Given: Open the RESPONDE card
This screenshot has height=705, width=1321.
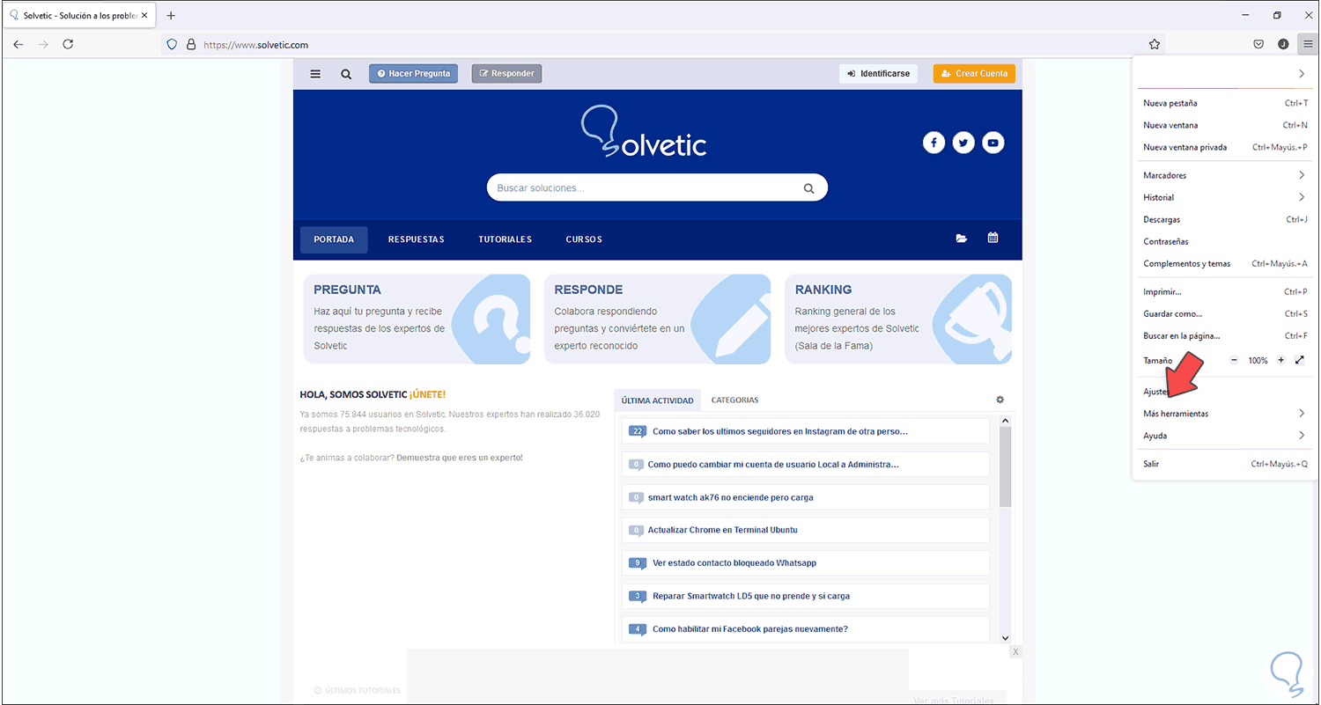Looking at the screenshot, I should tap(657, 319).
